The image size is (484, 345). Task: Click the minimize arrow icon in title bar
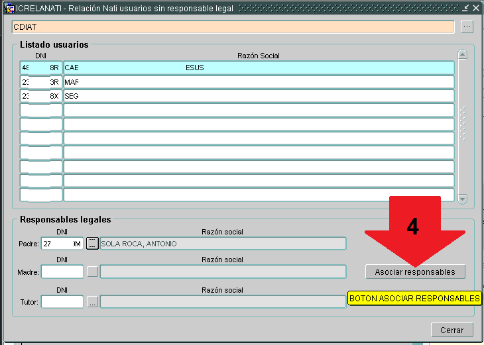(466, 7)
